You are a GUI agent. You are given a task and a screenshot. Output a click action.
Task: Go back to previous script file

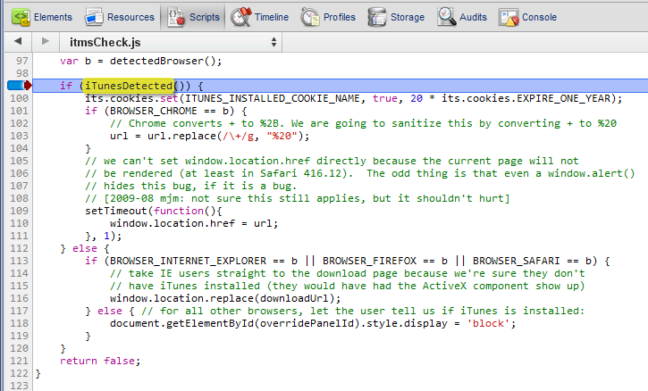click(18, 41)
